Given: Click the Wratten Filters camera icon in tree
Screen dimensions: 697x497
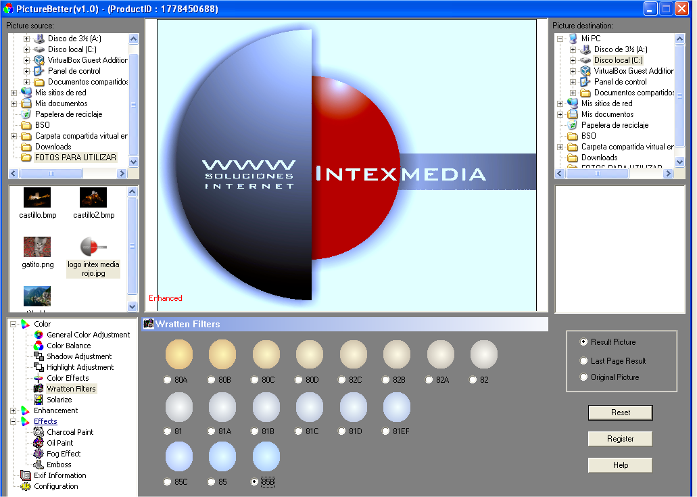Looking at the screenshot, I should click(x=39, y=389).
